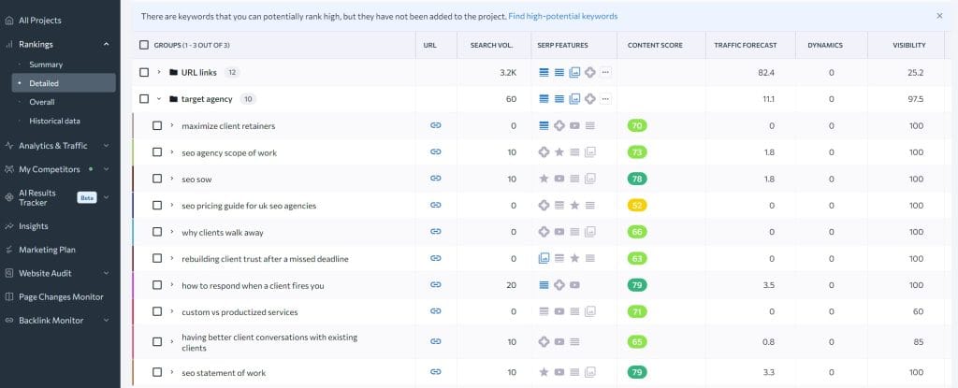Collapse the target agency group
Screen dimensions: 958x388
point(160,99)
